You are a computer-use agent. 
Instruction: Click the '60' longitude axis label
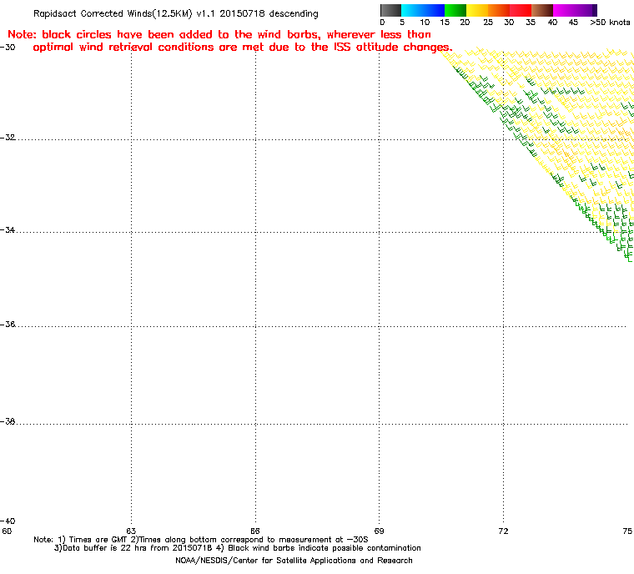[7, 531]
